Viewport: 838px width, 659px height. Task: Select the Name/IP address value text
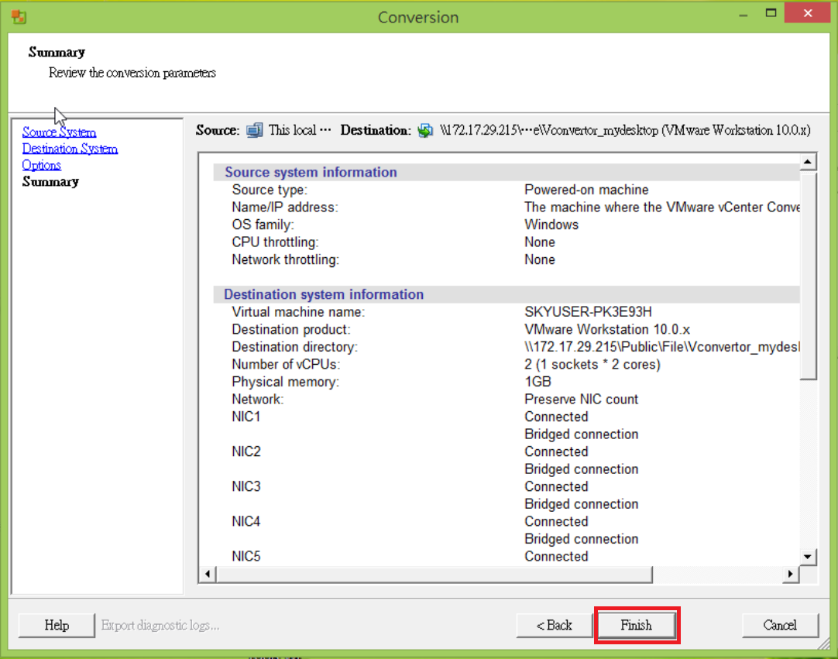tap(661, 208)
